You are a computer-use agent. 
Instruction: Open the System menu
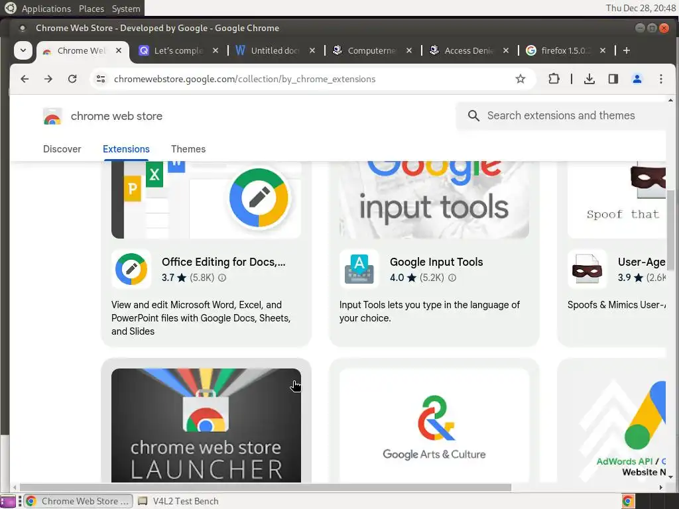click(126, 9)
